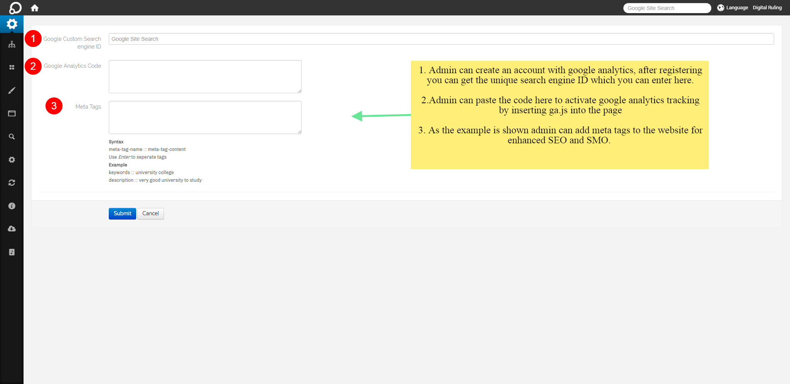Click the app logo in top-left corner
This screenshot has height=384, width=790.
pos(15,8)
